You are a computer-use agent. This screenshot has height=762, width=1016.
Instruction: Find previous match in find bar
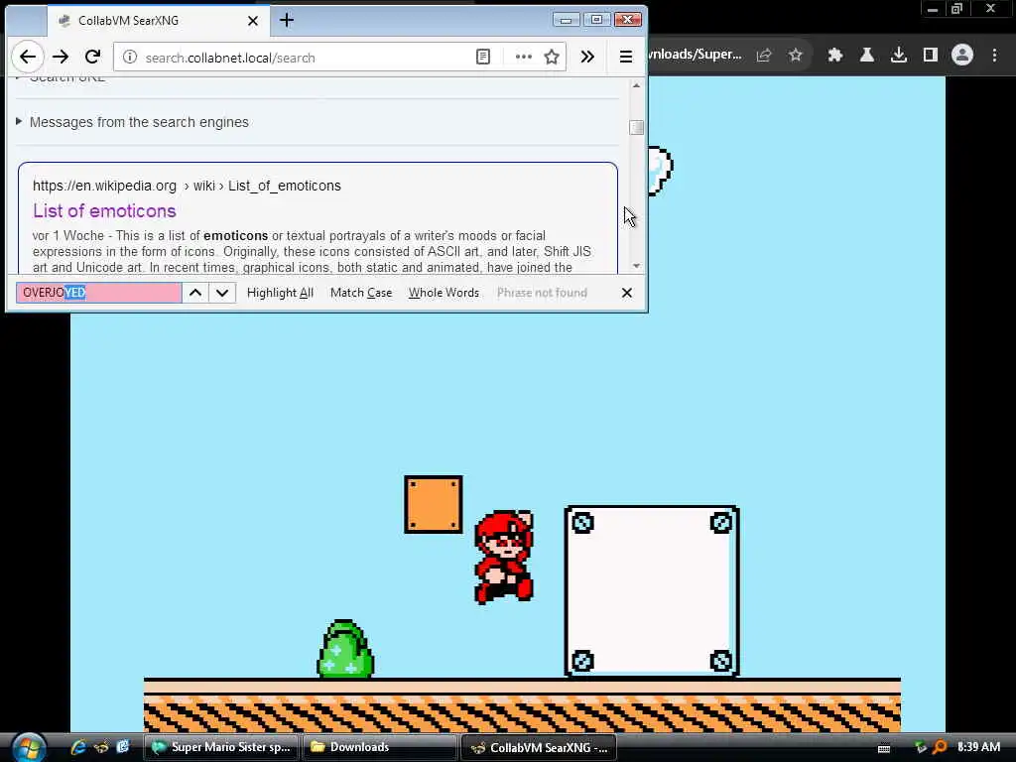(195, 293)
